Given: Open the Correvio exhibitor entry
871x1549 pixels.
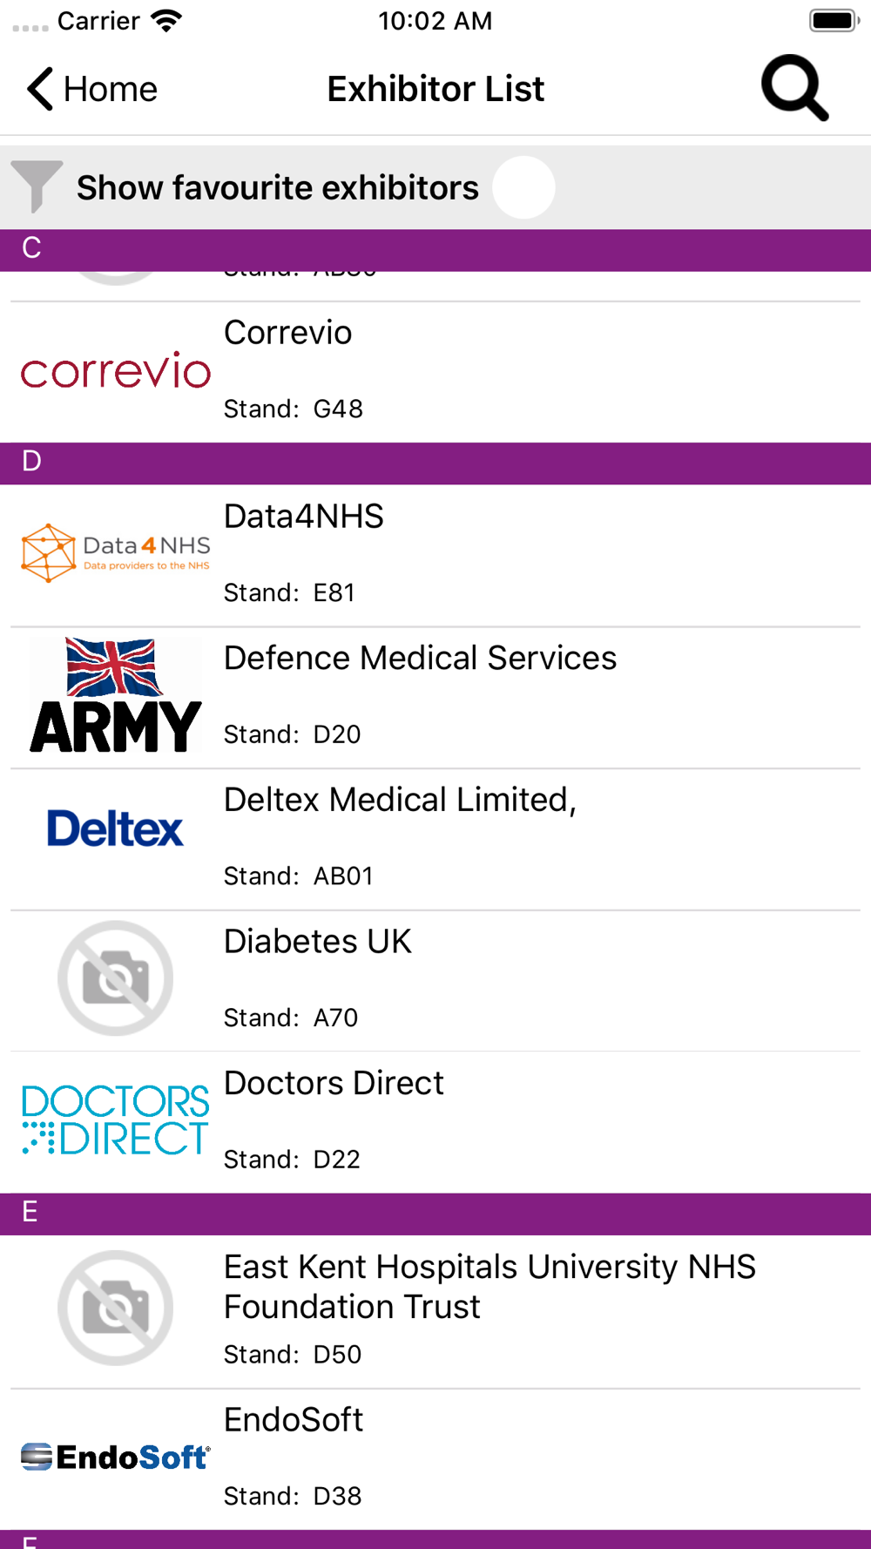Looking at the screenshot, I should [435, 372].
